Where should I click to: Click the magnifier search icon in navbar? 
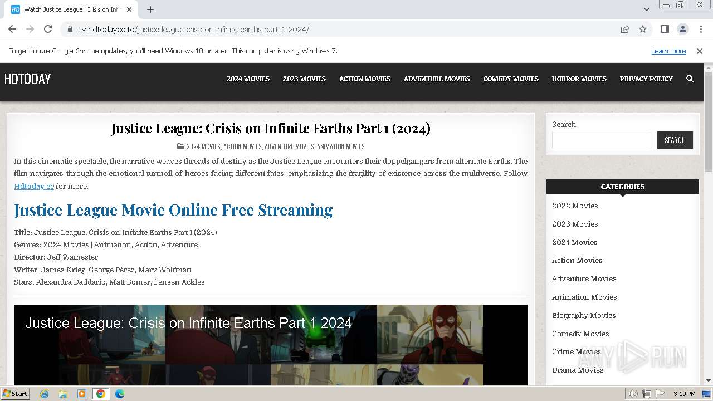point(690,79)
